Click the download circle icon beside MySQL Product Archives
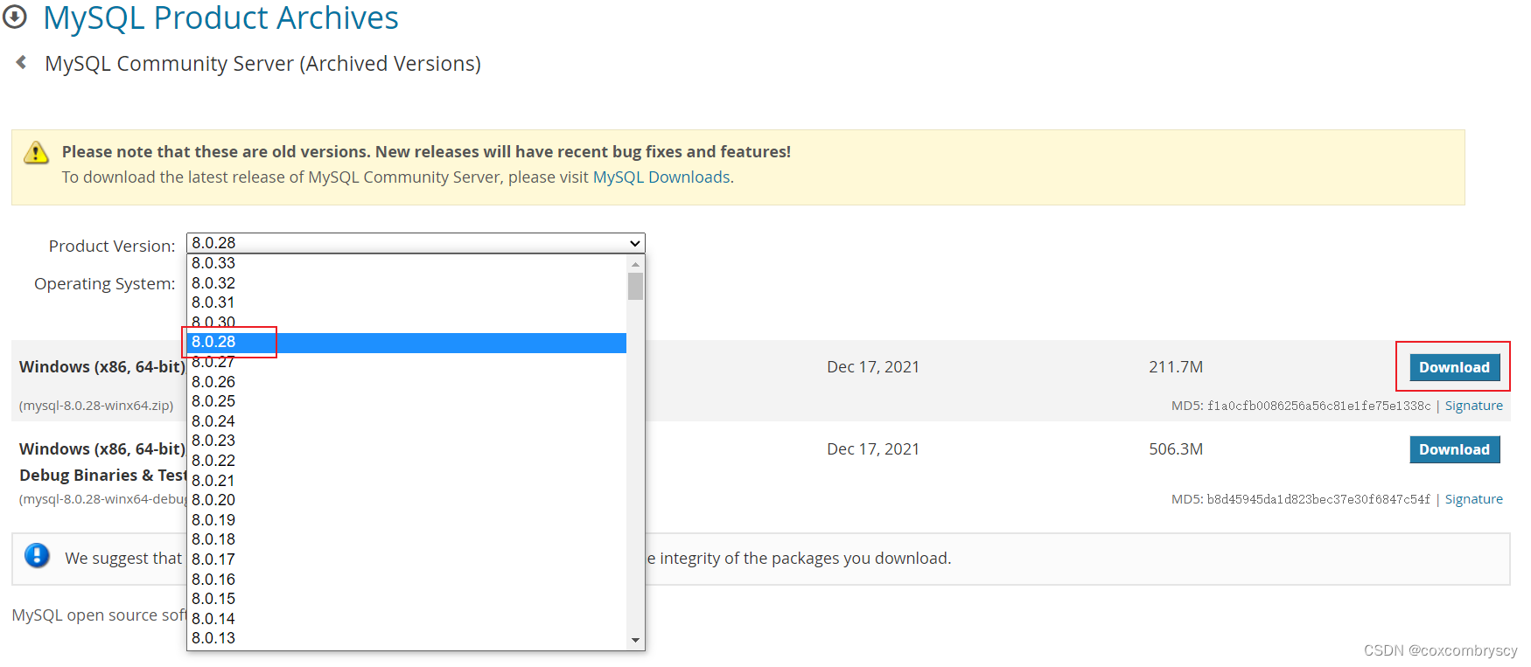The image size is (1531, 667). 15,17
